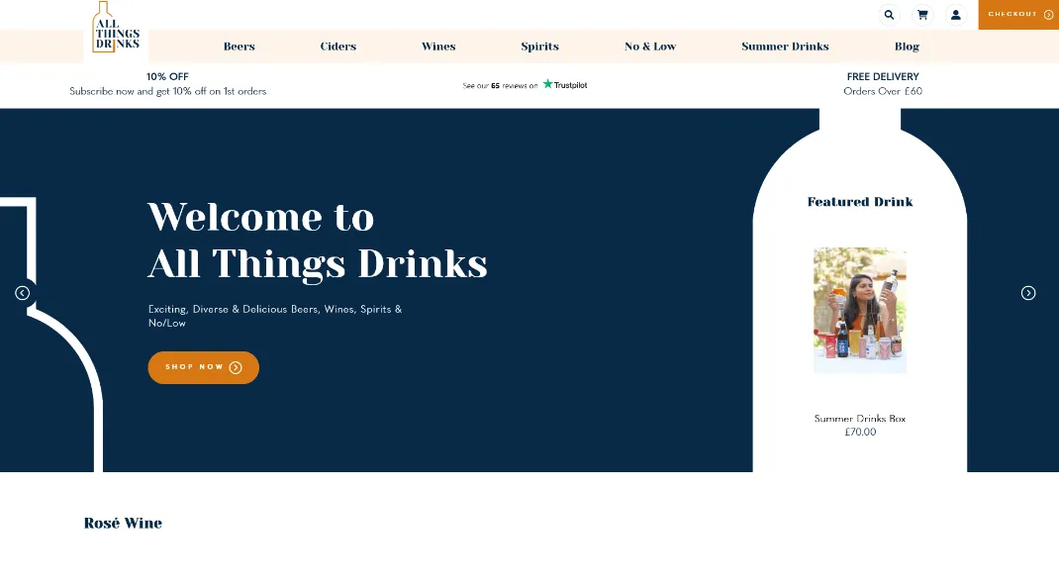The height and width of the screenshot is (587, 1059).
Task: Open the search magnifier icon
Action: 889,15
